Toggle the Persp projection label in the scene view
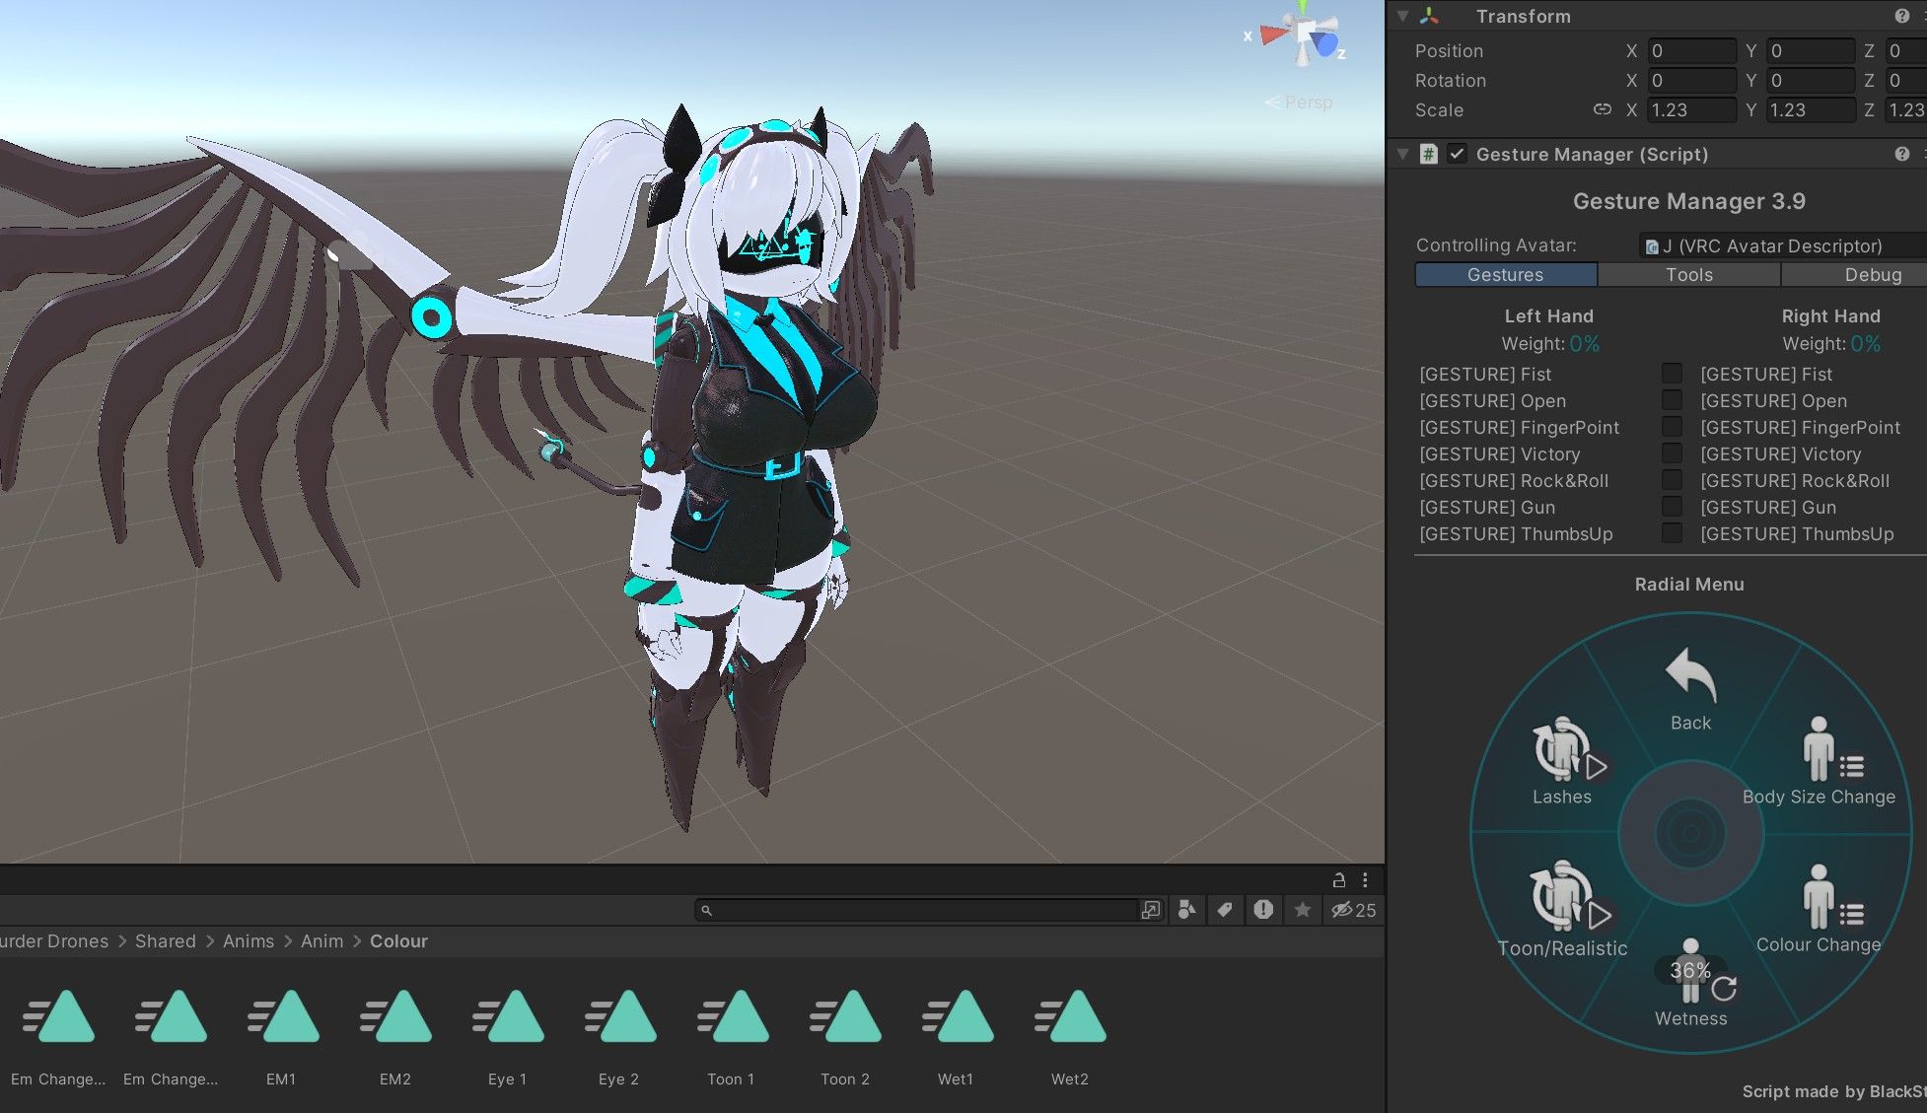1927x1113 pixels. pos(1299,103)
